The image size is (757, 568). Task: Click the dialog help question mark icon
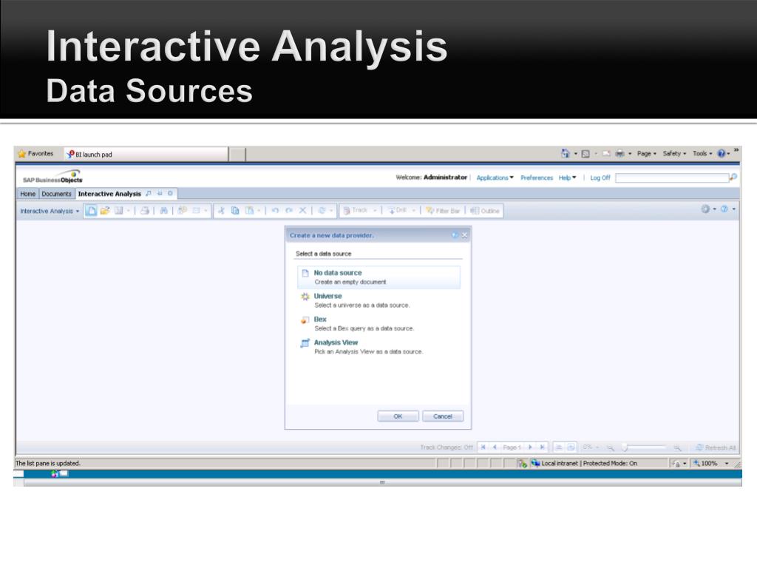[455, 235]
